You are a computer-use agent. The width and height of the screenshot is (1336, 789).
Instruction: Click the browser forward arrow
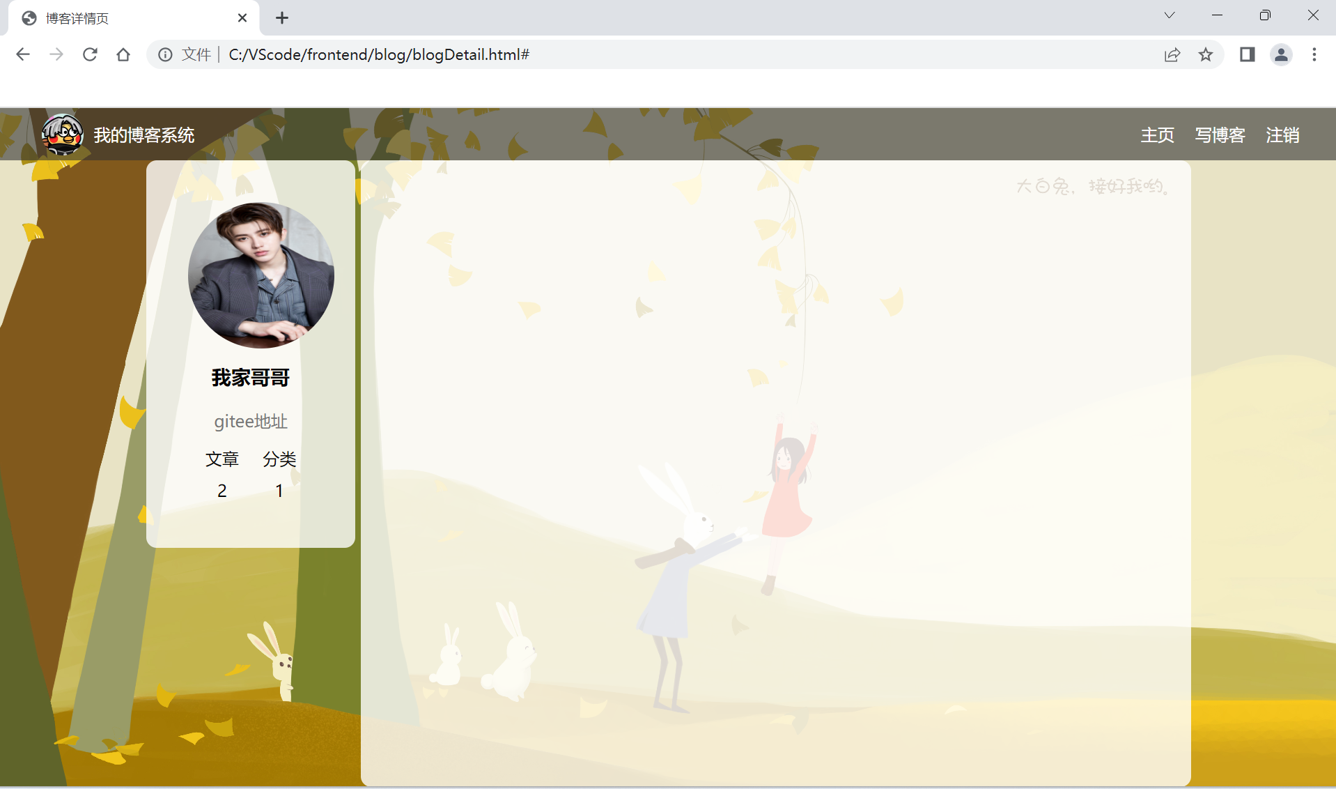click(x=56, y=54)
